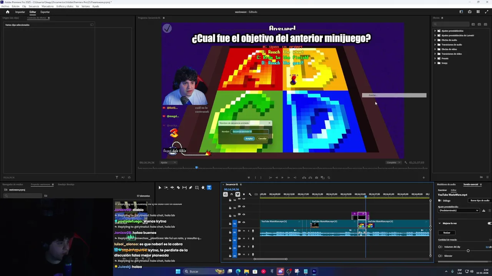Image resolution: width=492 pixels, height=276 pixels.
Task: Select the Razor tool
Action: 178,187
